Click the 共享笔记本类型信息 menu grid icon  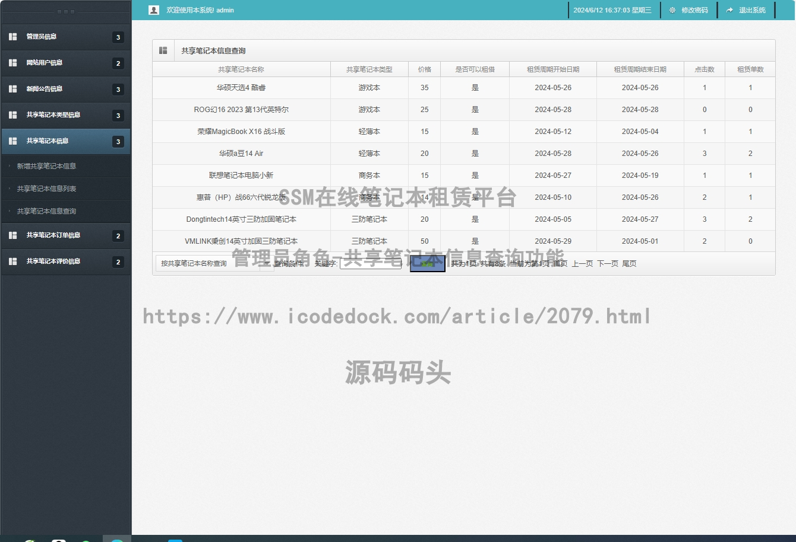tap(13, 115)
